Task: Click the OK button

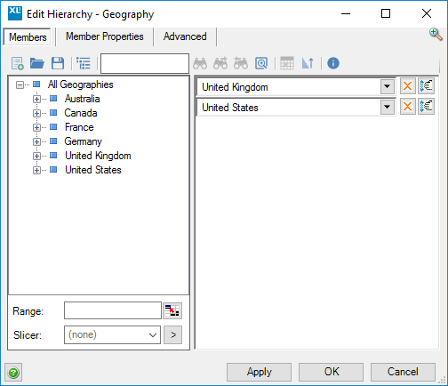Action: [x=331, y=372]
